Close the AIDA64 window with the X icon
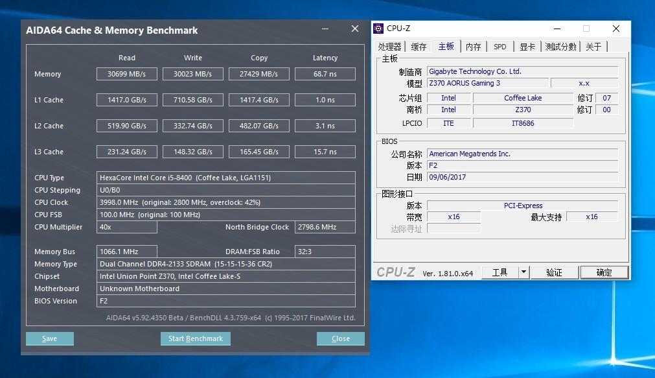 coord(355,29)
